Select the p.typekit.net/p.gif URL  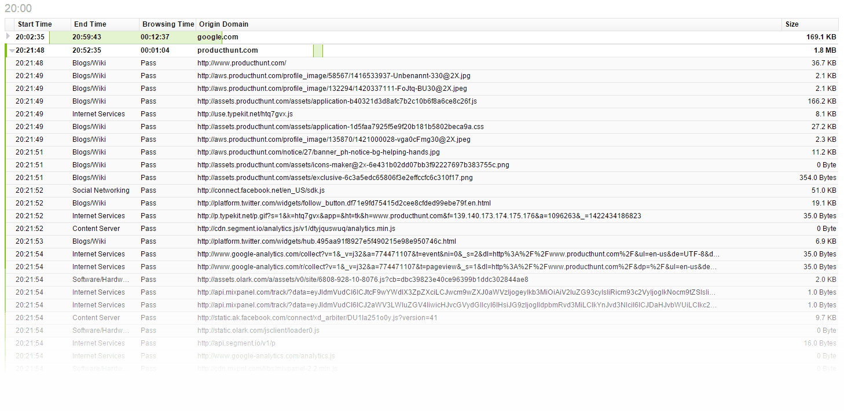(x=419, y=216)
